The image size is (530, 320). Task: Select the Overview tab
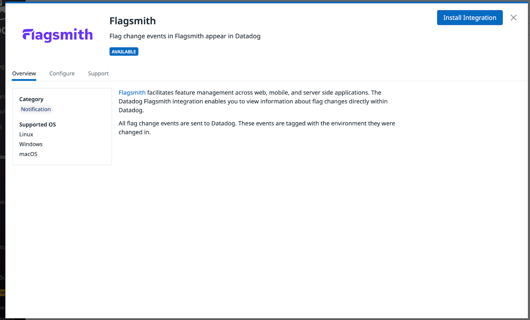[24, 73]
